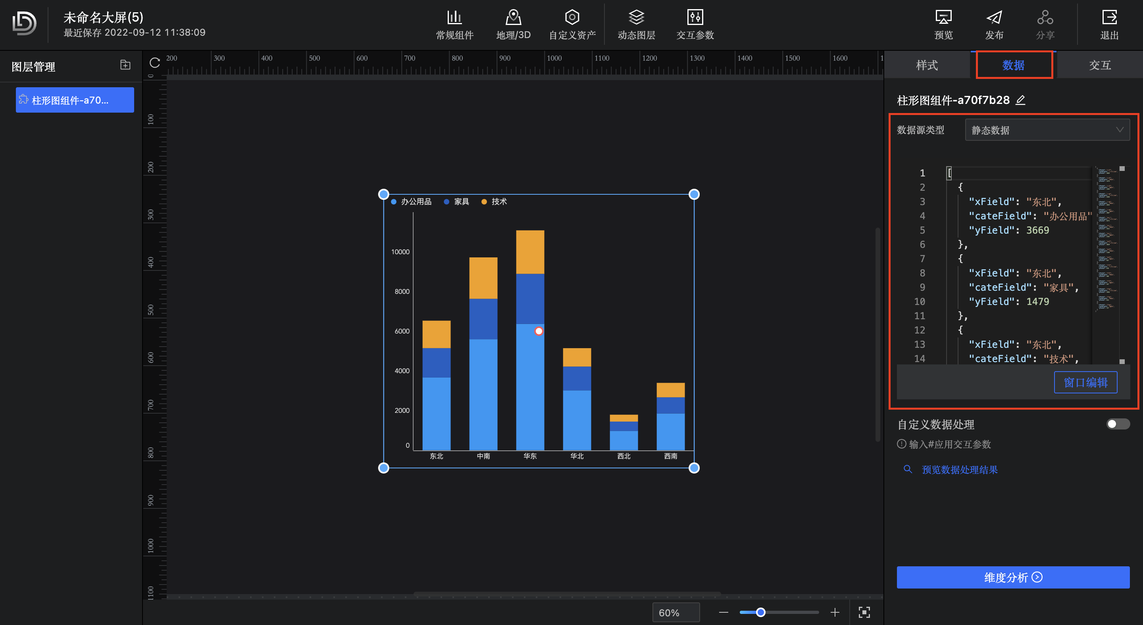Open the 常规组件 chart components icon
1143x625 pixels.
tap(454, 18)
